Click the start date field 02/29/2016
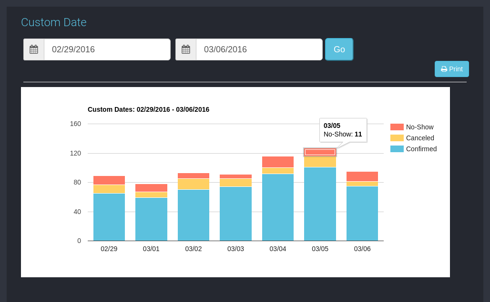The image size is (490, 302). (107, 49)
